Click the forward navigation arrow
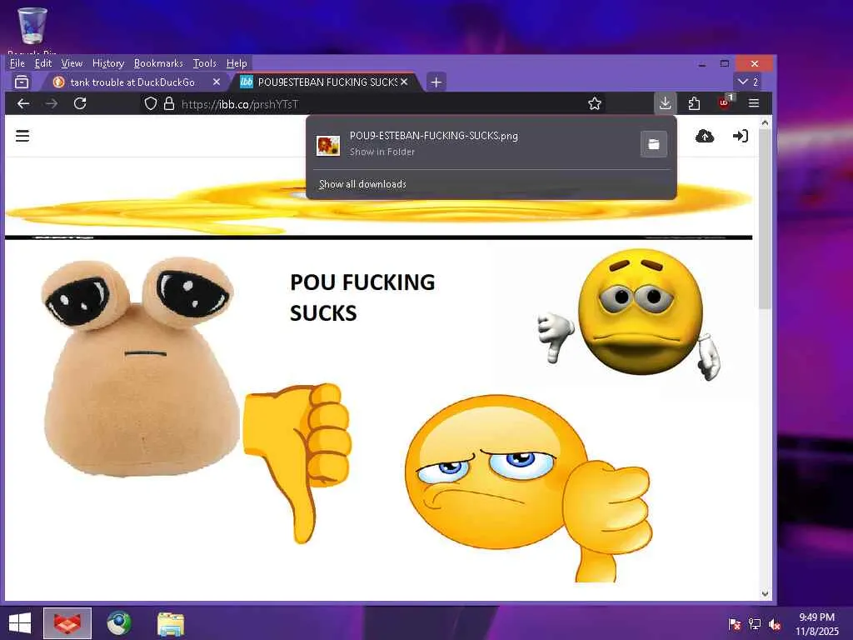The width and height of the screenshot is (853, 640). coord(52,103)
